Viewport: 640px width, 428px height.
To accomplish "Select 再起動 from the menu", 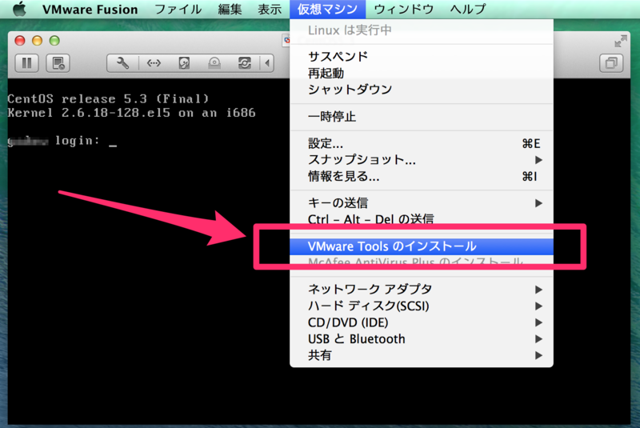I will (422, 73).
